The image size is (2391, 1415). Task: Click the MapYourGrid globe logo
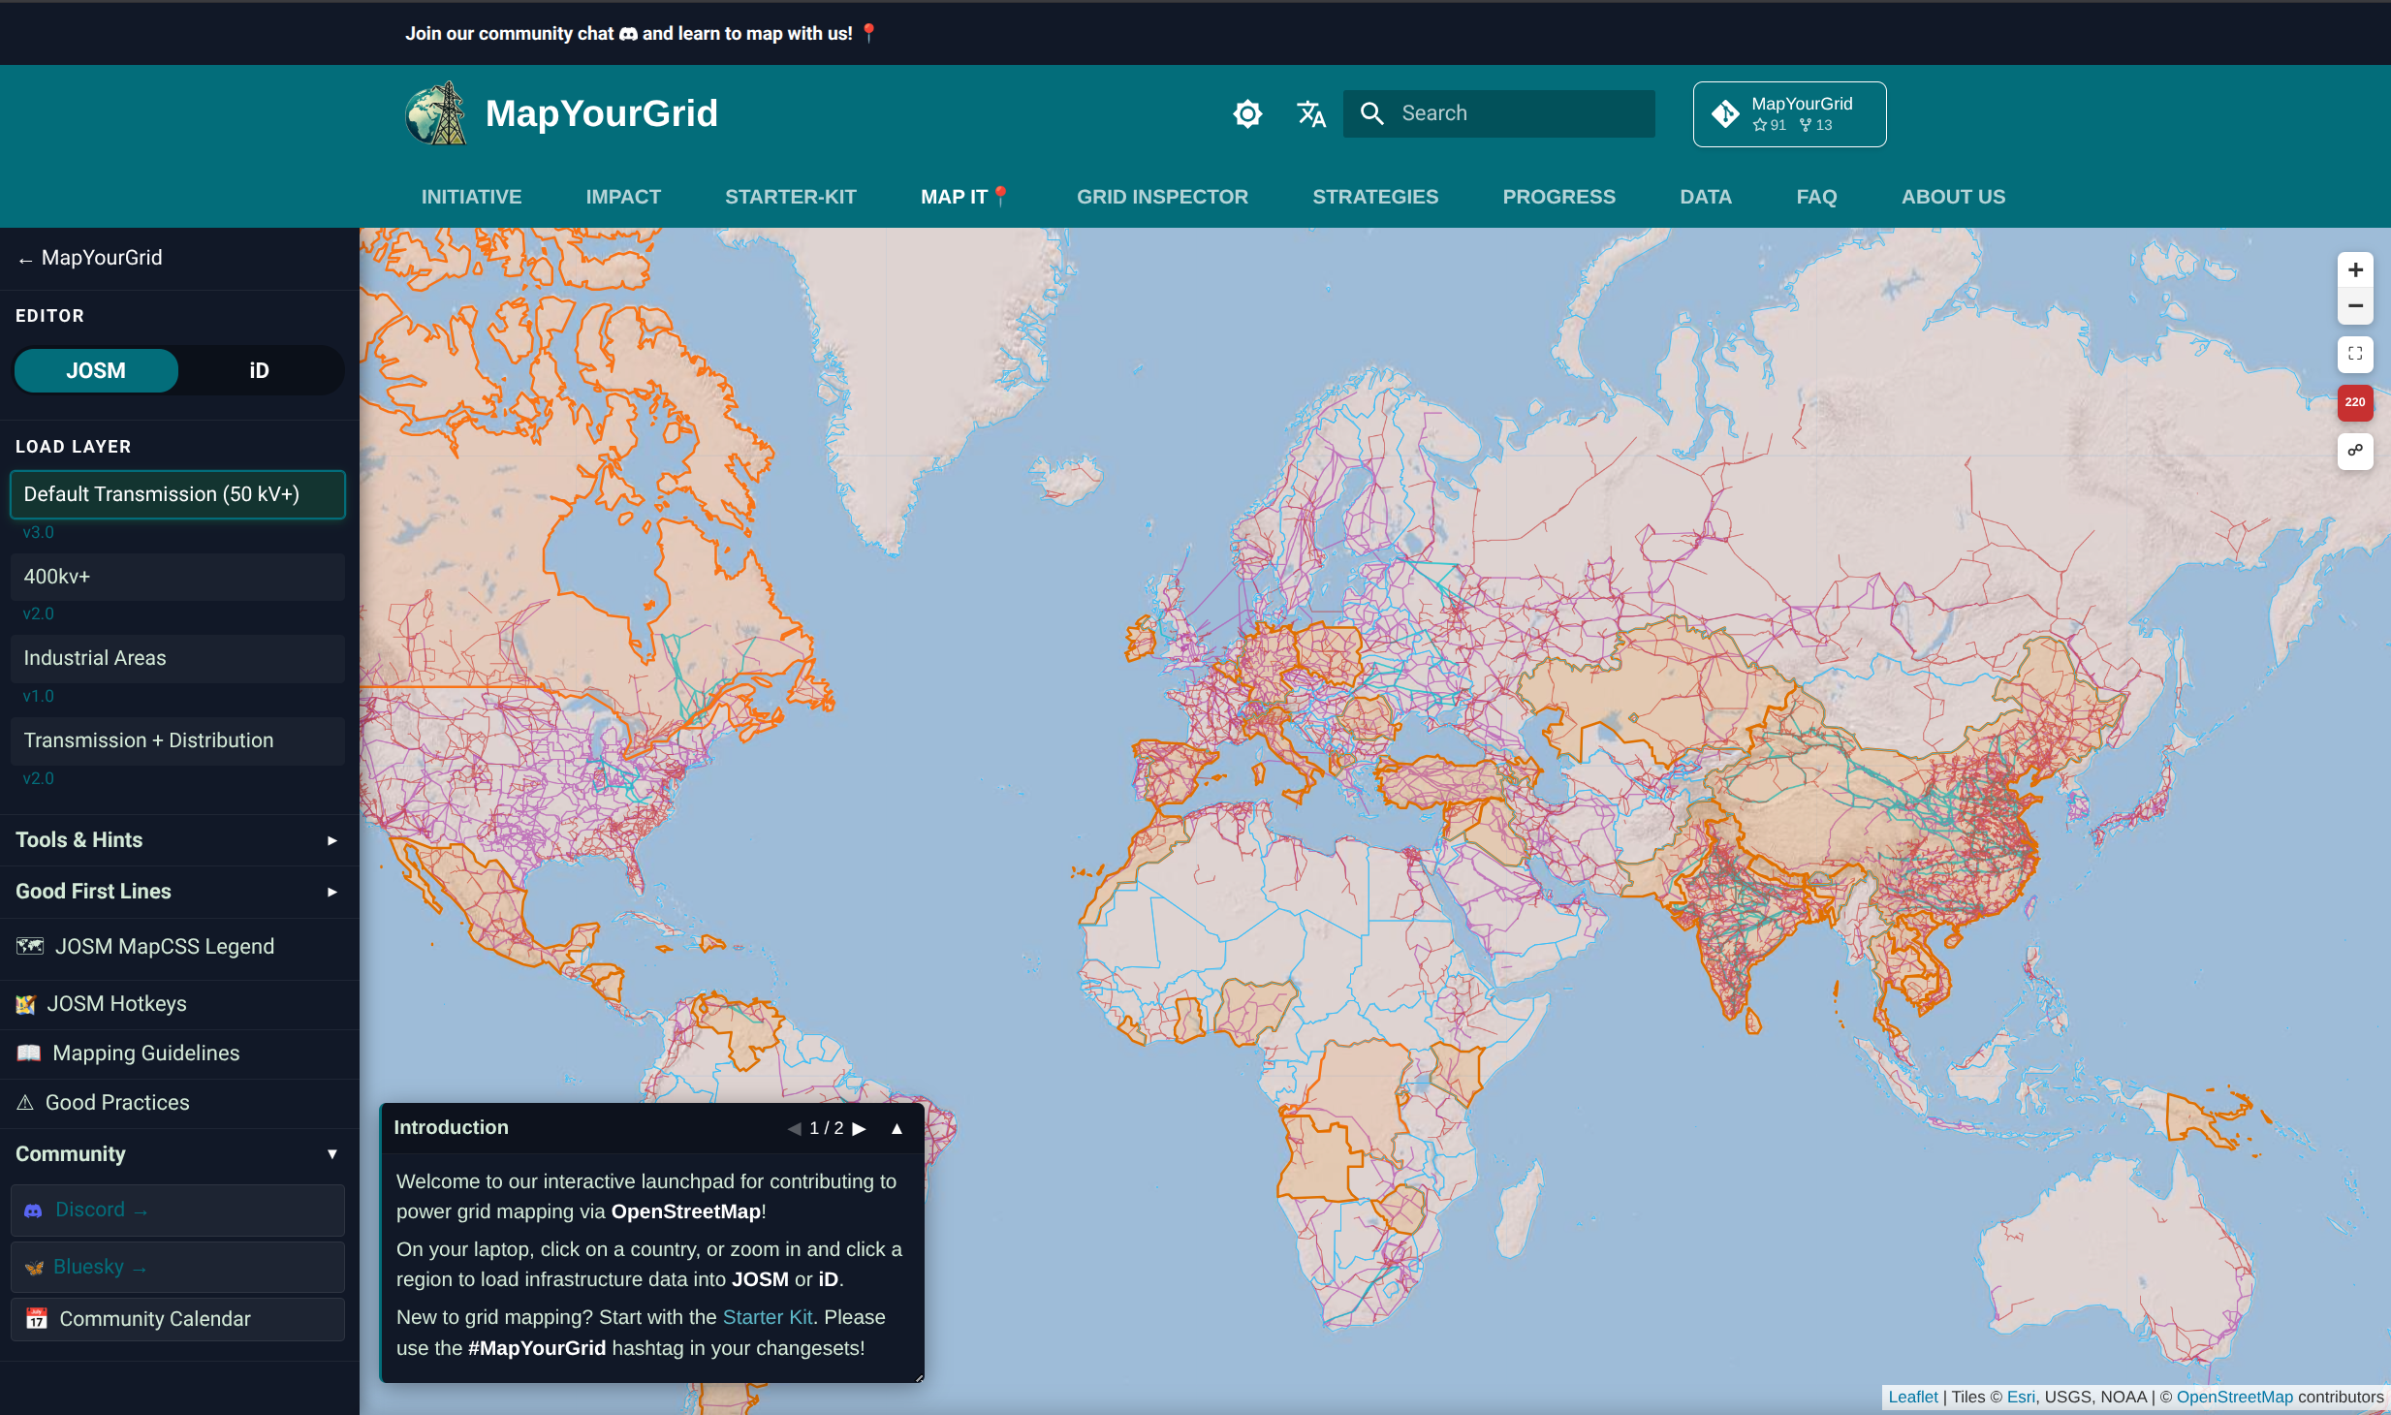click(x=436, y=113)
